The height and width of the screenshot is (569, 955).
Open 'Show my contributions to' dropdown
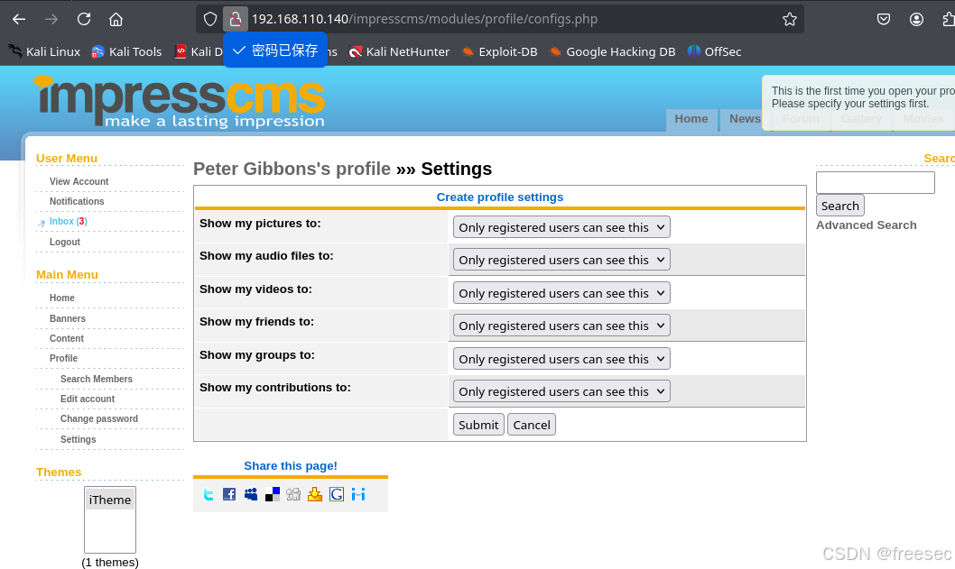[561, 391]
